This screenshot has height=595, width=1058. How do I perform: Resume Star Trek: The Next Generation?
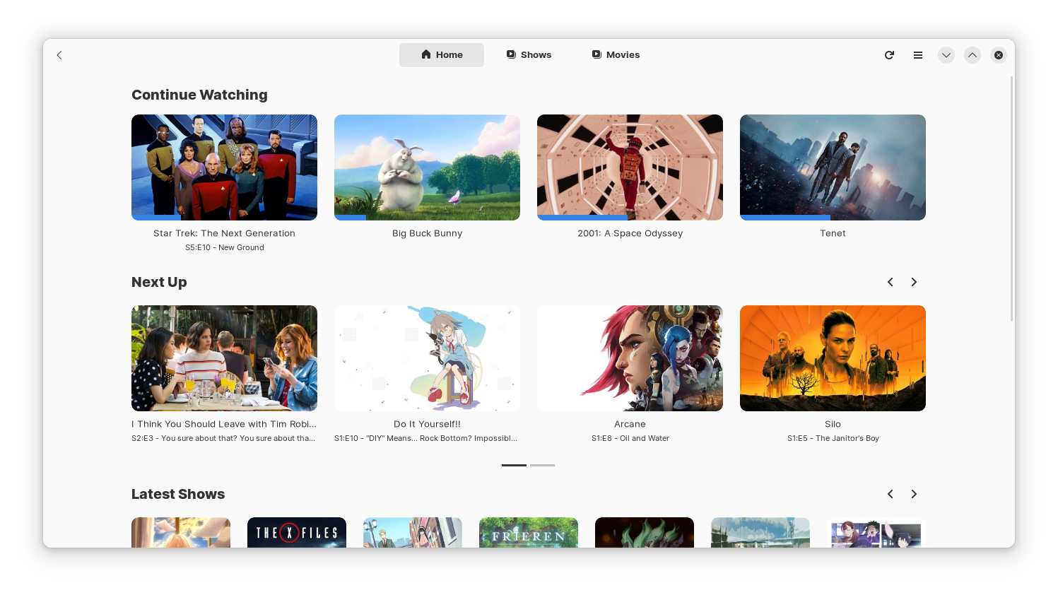pyautogui.click(x=224, y=167)
